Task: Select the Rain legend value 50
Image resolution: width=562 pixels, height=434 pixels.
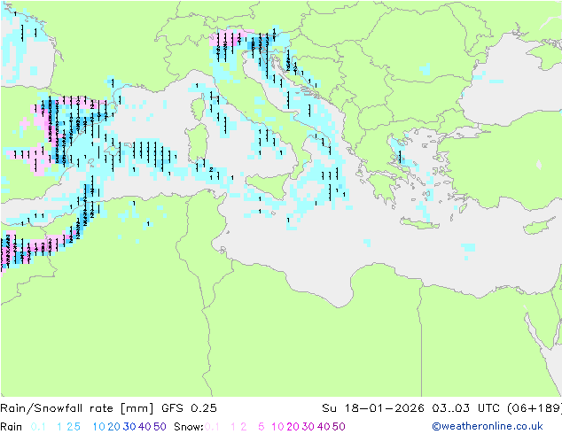Action: pos(160,427)
